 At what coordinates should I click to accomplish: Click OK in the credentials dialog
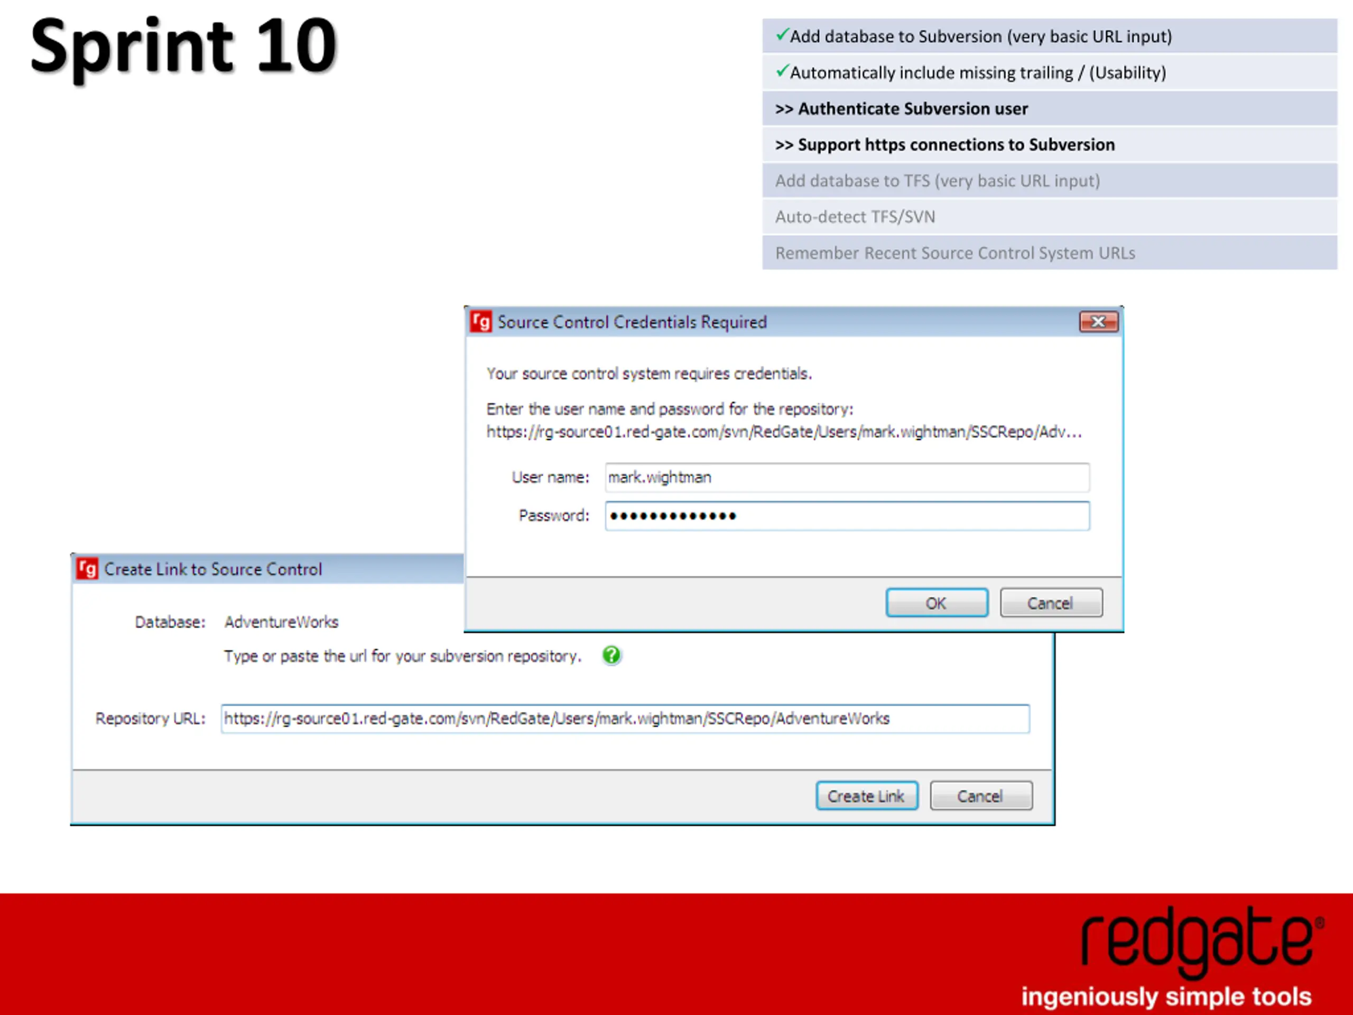click(x=937, y=603)
